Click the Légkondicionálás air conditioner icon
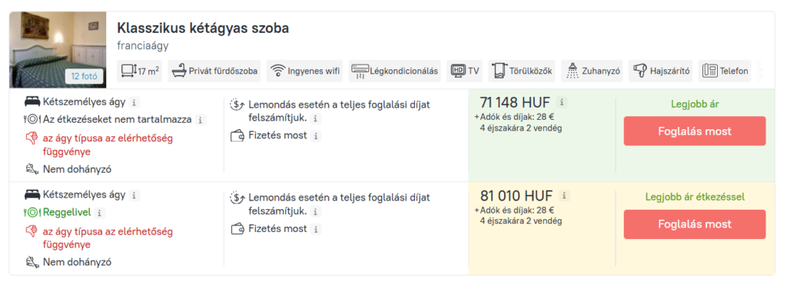 [x=360, y=71]
